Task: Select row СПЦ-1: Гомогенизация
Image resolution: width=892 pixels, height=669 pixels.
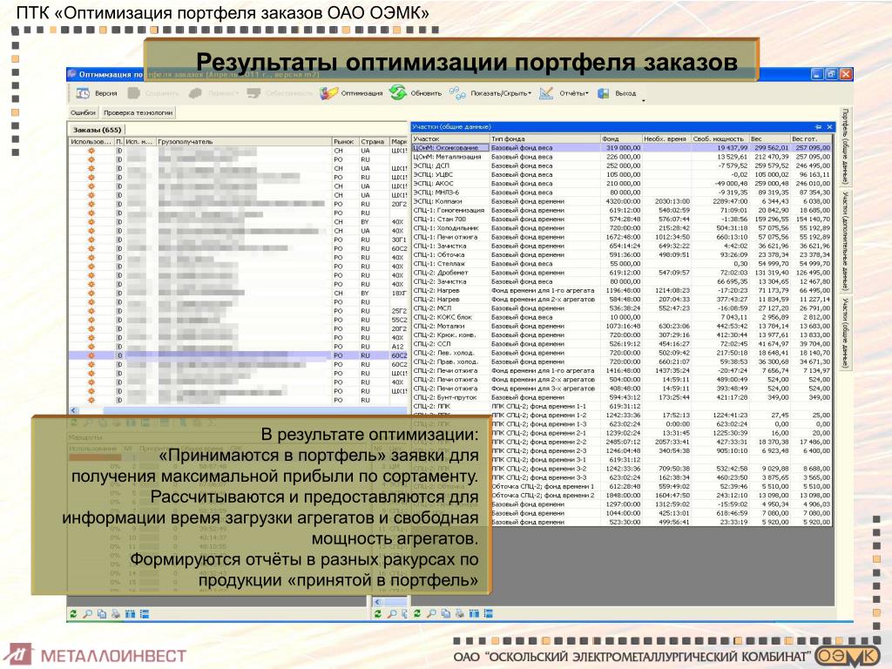Action: tap(621, 211)
